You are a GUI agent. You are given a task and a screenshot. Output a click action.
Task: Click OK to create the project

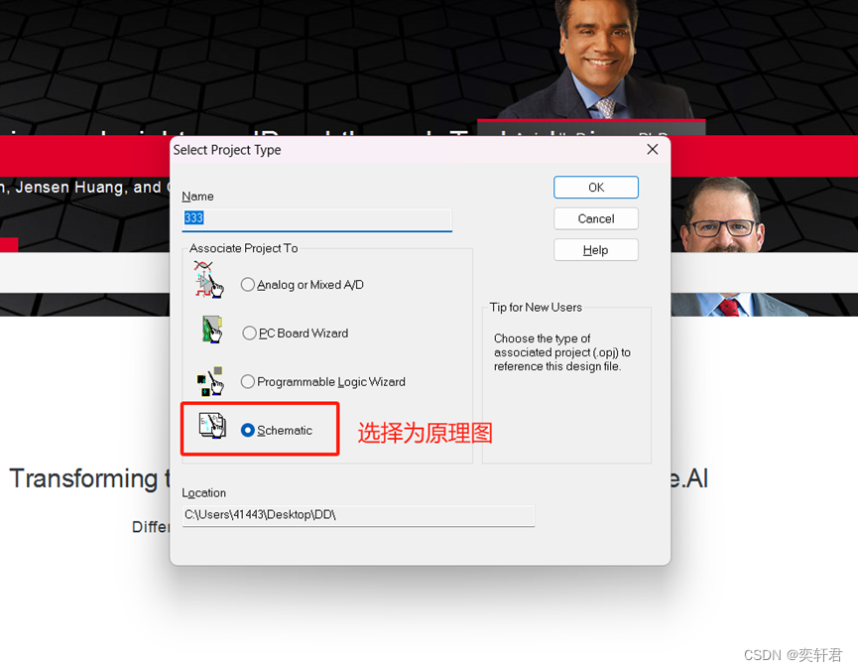pyautogui.click(x=595, y=187)
